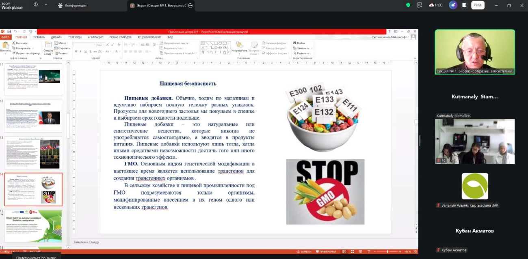Viewport: 528px width, 259px height.
Task: Click the Zoom encryption shield icon
Action: (408, 5)
